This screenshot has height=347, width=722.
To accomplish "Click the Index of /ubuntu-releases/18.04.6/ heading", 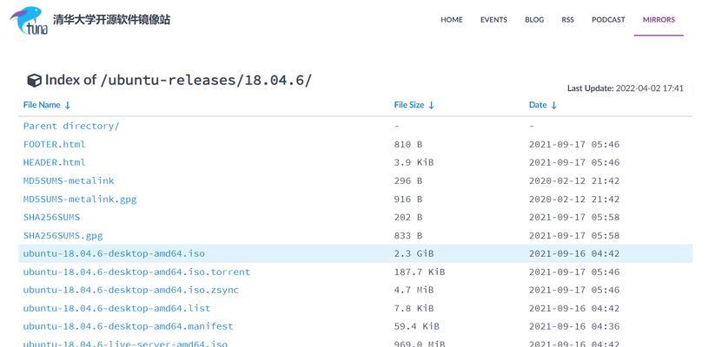I will tap(178, 80).
